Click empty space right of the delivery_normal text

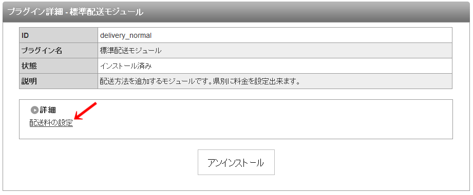pyautogui.click(x=301, y=35)
